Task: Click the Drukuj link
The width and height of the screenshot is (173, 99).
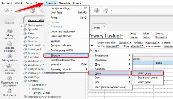Action: (x=146, y=37)
